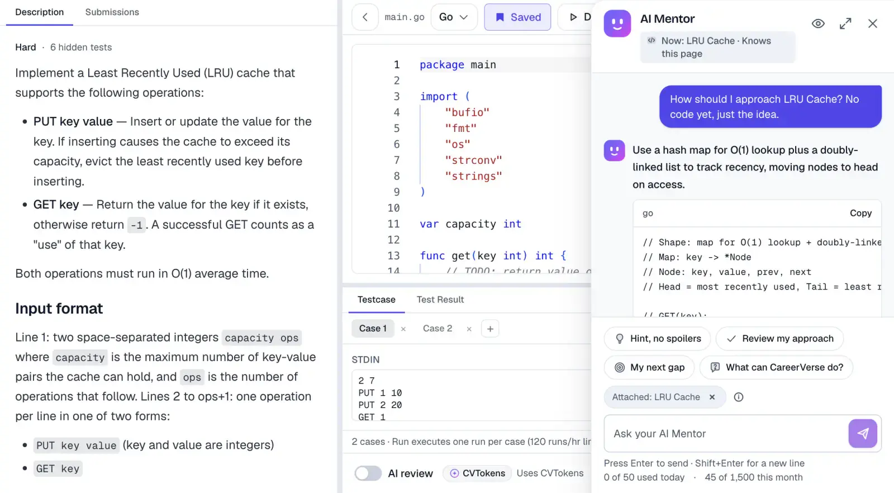Click the Saved bookmark button

(517, 17)
